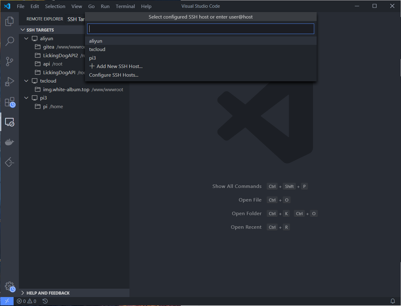The image size is (401, 306).
Task: Click the SSH host input field
Action: 200,29
